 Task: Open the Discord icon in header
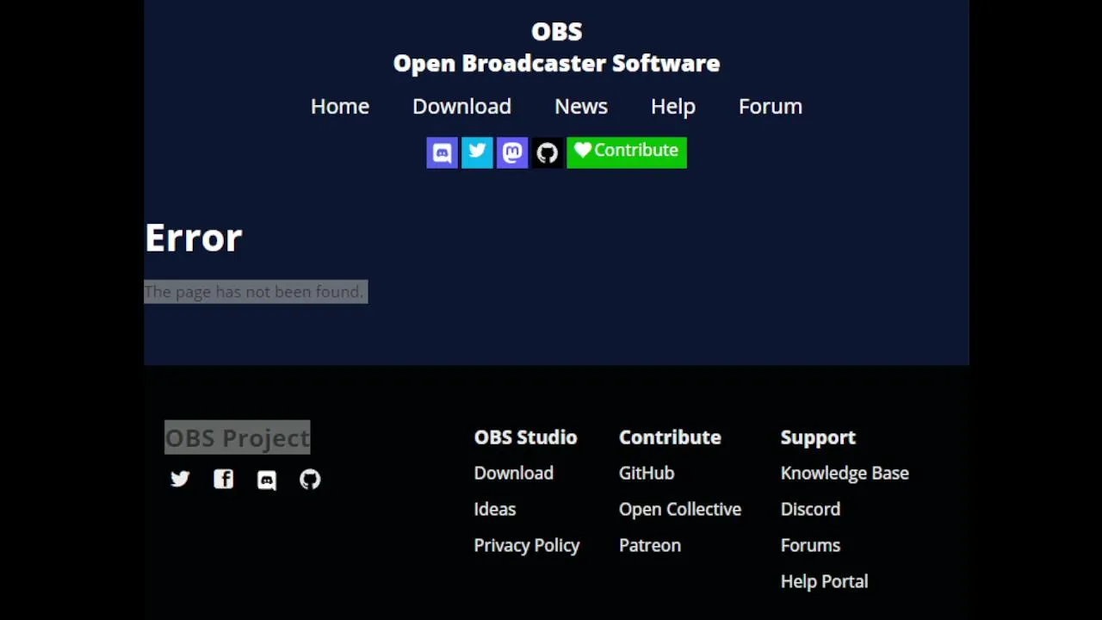[x=442, y=152]
